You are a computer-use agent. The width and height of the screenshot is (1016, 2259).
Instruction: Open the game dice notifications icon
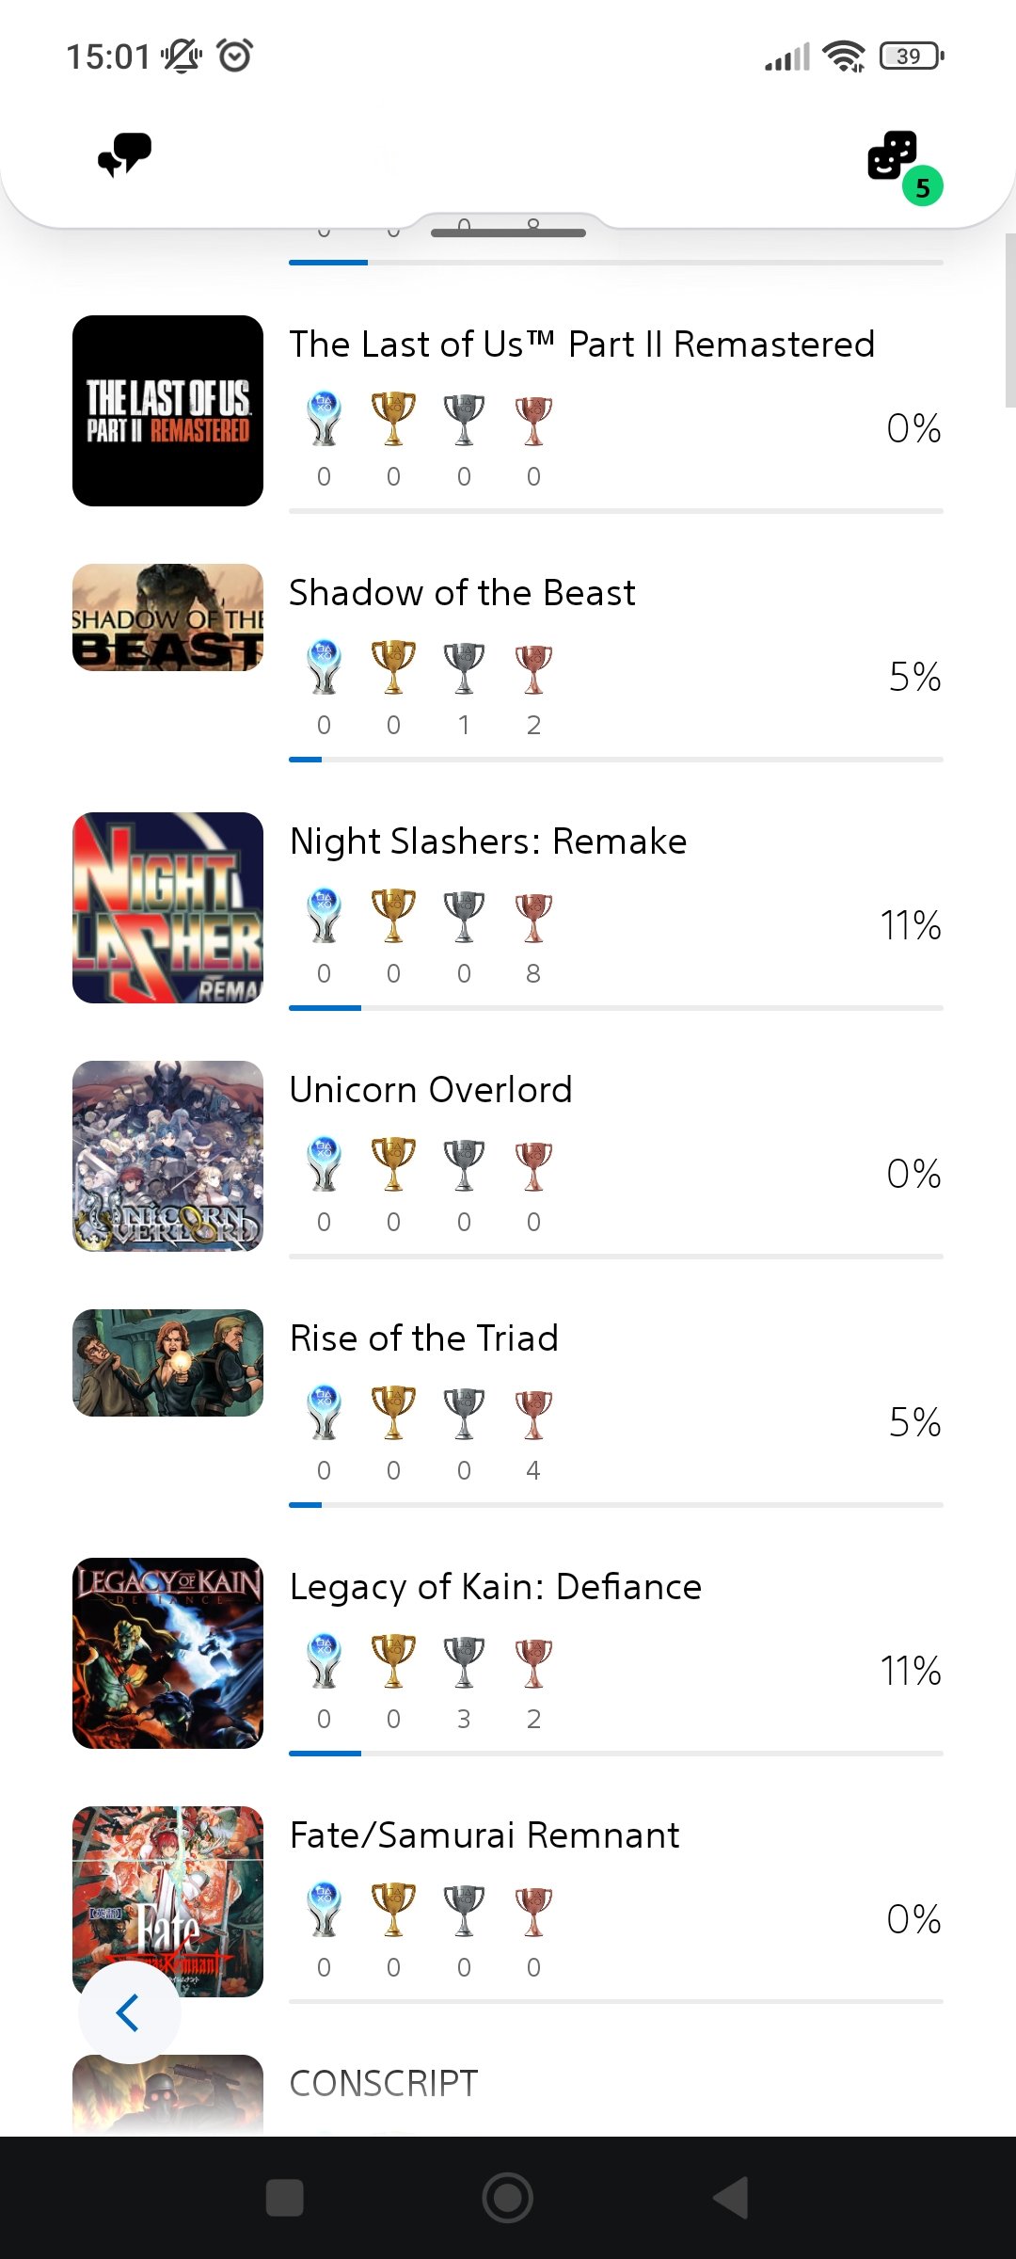(894, 156)
